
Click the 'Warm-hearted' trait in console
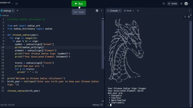pyautogui.click(x=119, y=100)
